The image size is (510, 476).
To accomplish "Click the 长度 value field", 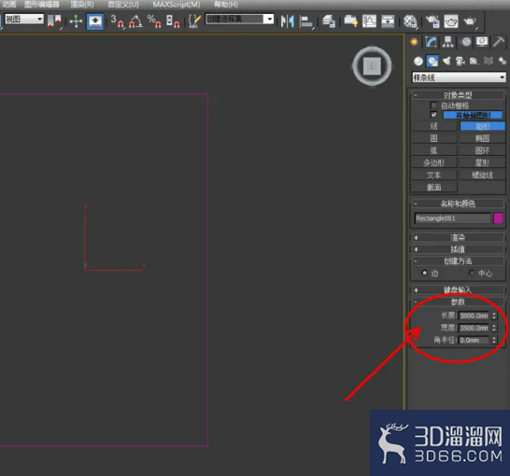I will 474,315.
